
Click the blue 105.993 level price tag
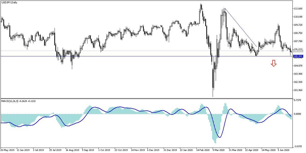298,56
